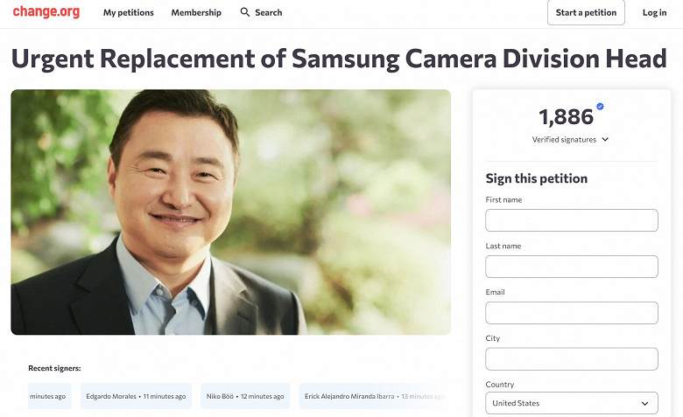Open Search in the navigation bar
The height and width of the screenshot is (417, 683).
[261, 12]
